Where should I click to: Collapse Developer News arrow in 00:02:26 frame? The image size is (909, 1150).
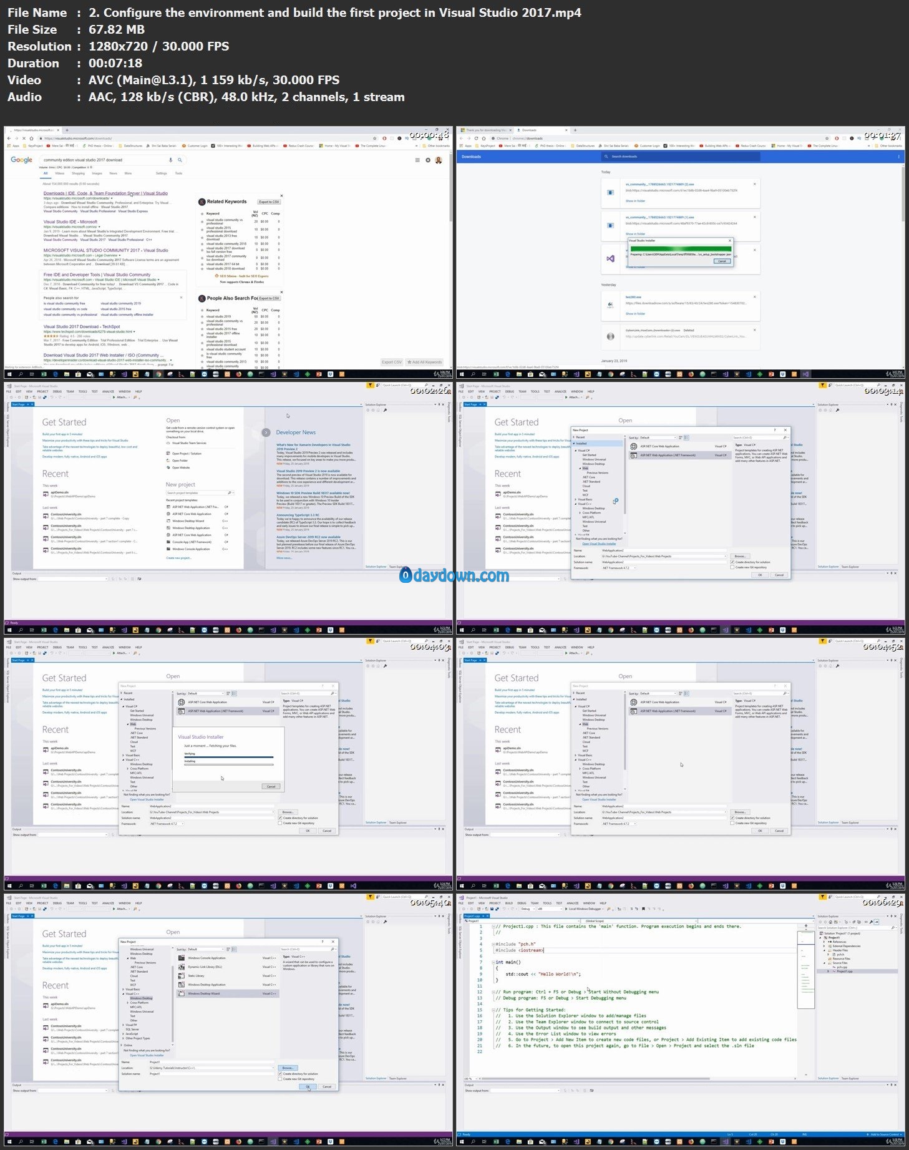point(266,432)
